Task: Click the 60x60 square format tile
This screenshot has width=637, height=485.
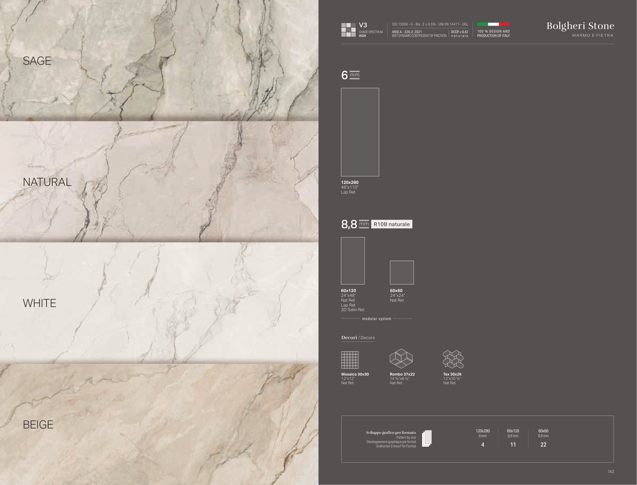Action: point(402,272)
